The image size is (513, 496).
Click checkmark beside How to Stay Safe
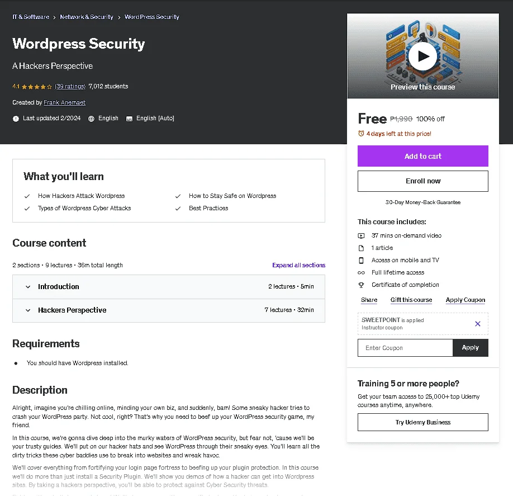point(178,196)
